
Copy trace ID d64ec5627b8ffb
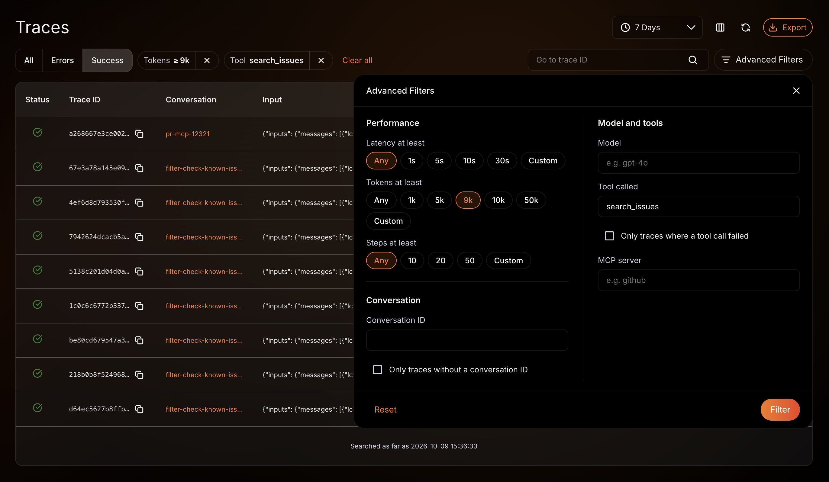click(140, 409)
